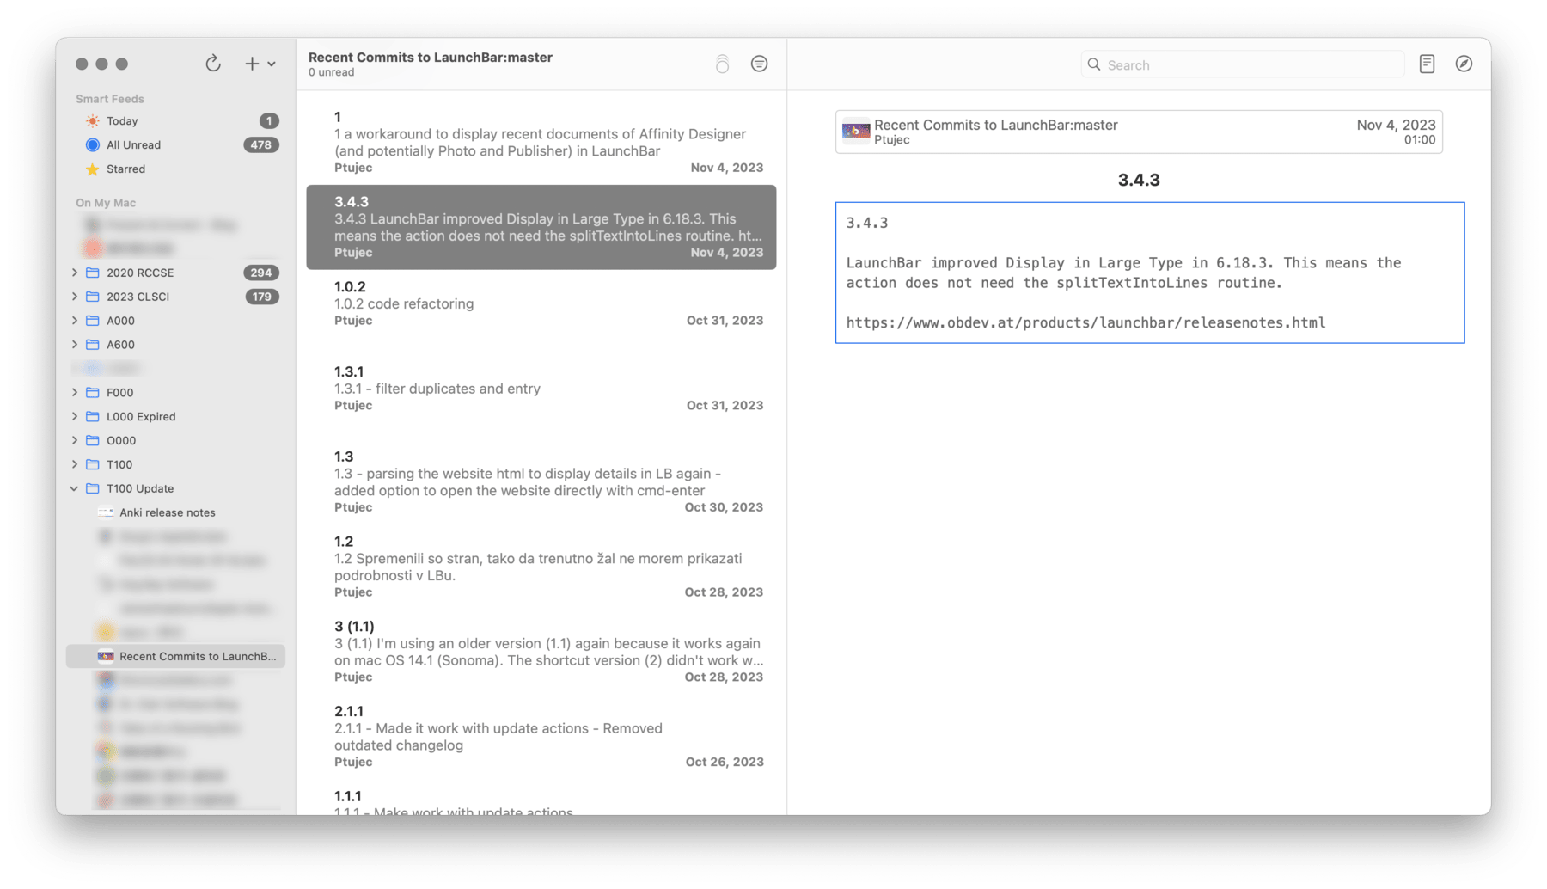Click the red close window button
Viewport: 1547px width, 889px height.
pos(82,64)
